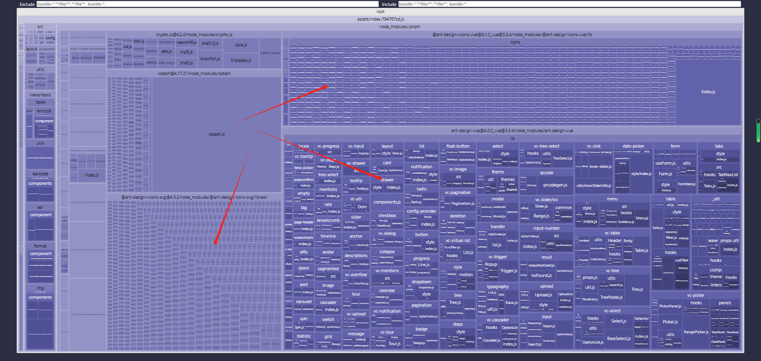Screen dimensions: 761x361
Task: Zoom into the large lodash.js block
Action: pos(216,134)
